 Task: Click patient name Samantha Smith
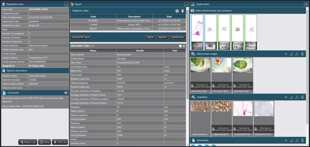pos(37,76)
